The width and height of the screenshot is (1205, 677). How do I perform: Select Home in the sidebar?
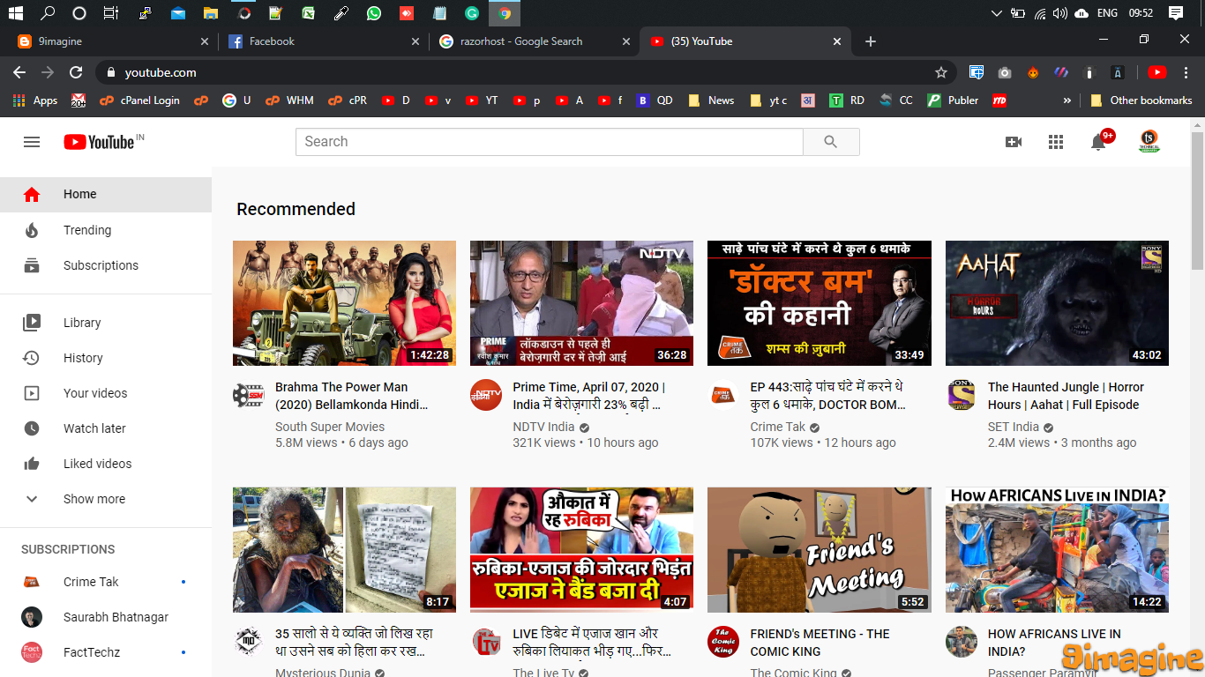click(x=106, y=195)
